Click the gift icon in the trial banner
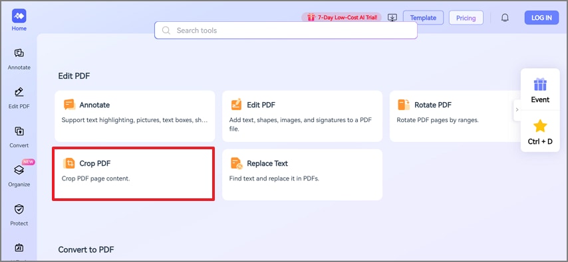This screenshot has height=262, width=568. pos(311,17)
